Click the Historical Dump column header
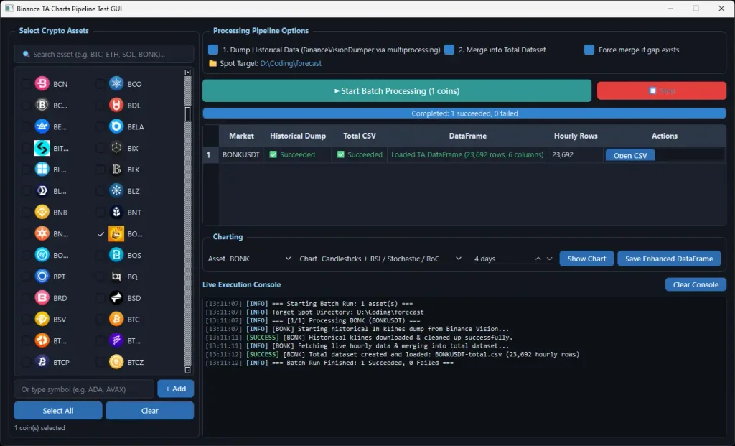Viewport: 735px width, 446px height. tap(298, 136)
